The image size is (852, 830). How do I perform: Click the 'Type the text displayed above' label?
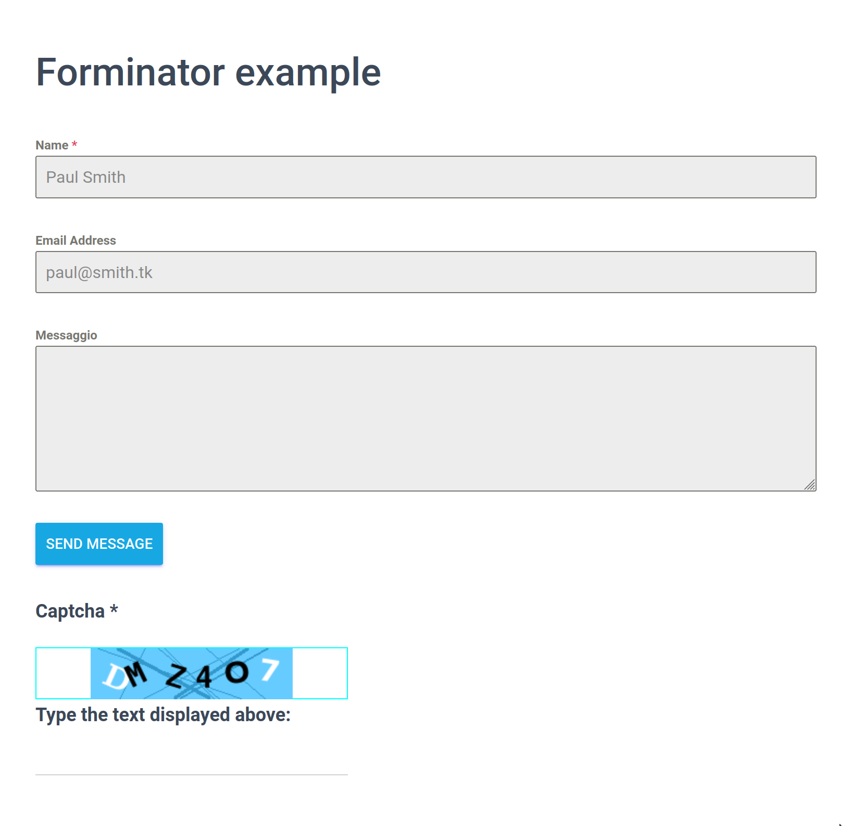[162, 715]
